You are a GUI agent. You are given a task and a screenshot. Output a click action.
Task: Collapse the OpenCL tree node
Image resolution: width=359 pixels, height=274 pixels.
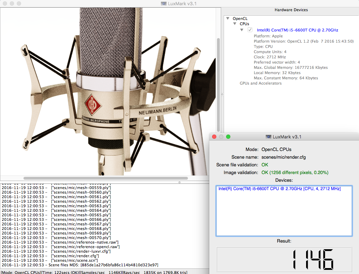(228, 19)
